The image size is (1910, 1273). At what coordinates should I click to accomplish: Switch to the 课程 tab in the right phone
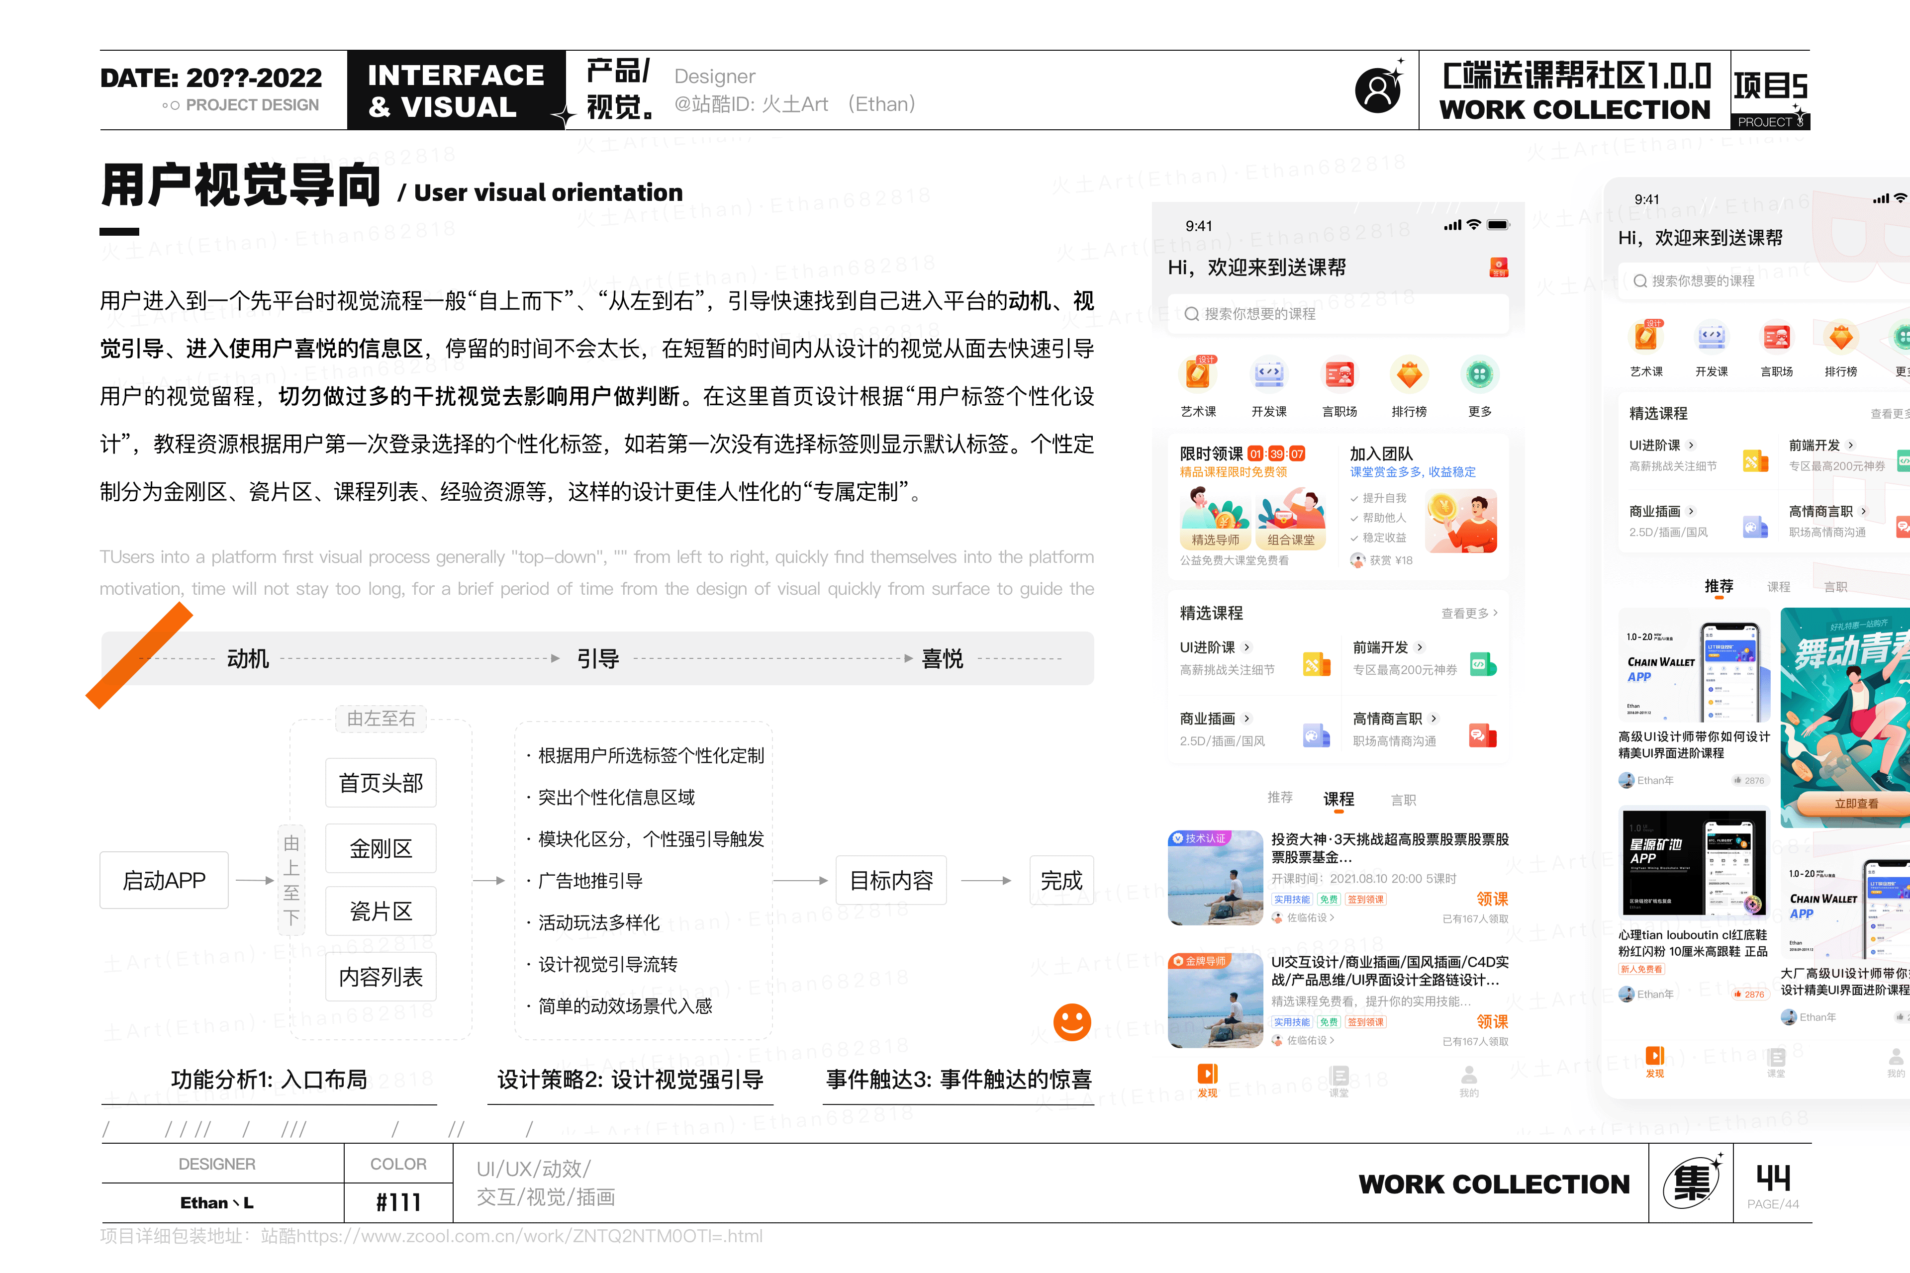1779,586
